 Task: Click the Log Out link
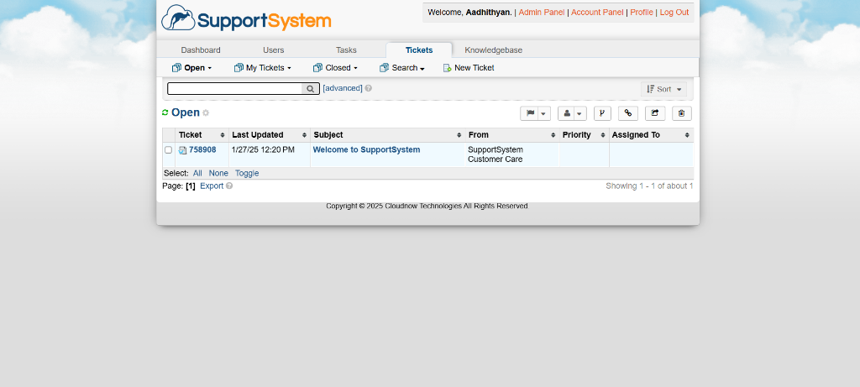click(x=674, y=12)
